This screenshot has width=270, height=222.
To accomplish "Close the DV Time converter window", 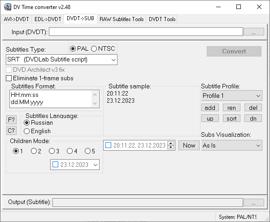I will [x=259, y=7].
